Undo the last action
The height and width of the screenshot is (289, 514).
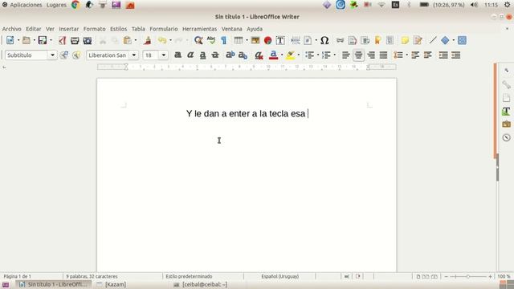pyautogui.click(x=162, y=40)
